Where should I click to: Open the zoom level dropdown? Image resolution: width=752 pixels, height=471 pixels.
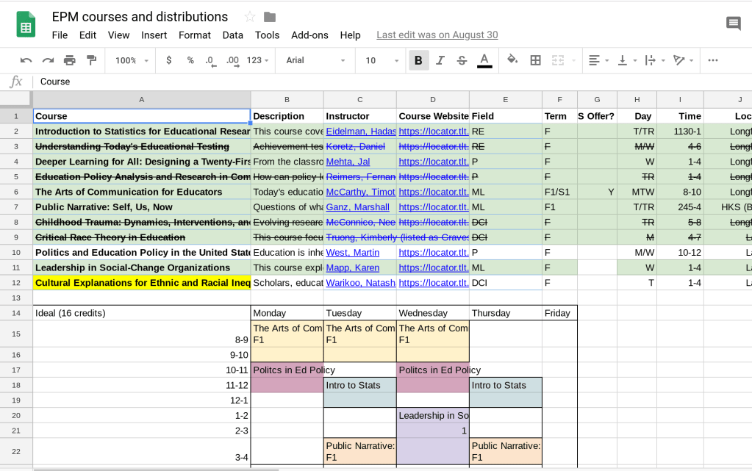(x=131, y=60)
